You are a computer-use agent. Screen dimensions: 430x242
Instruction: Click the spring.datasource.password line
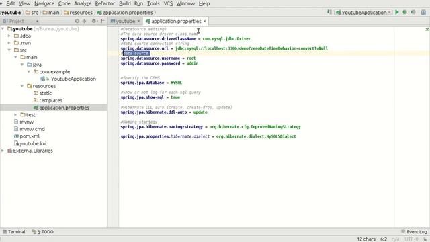tap(159, 63)
